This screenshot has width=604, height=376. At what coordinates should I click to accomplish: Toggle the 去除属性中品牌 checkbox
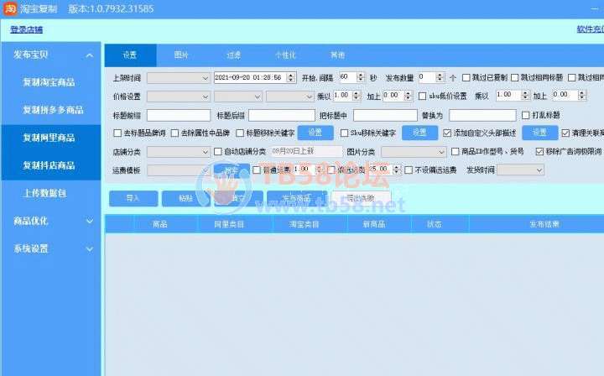(x=174, y=133)
